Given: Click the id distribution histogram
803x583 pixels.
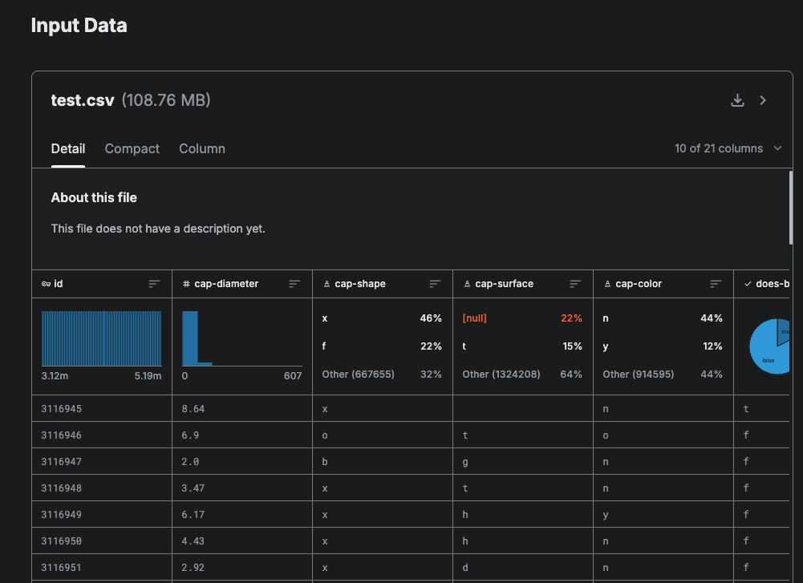Looking at the screenshot, I should [101, 338].
